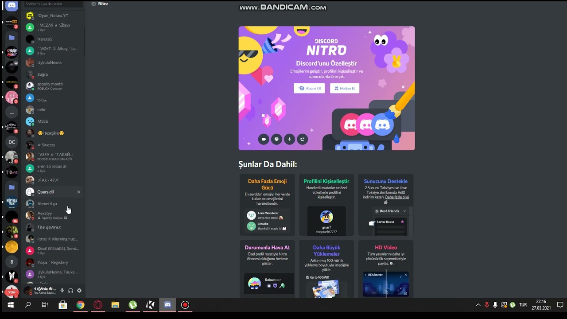Open DM with nehr
This screenshot has width=567, height=319.
(x=53, y=109)
